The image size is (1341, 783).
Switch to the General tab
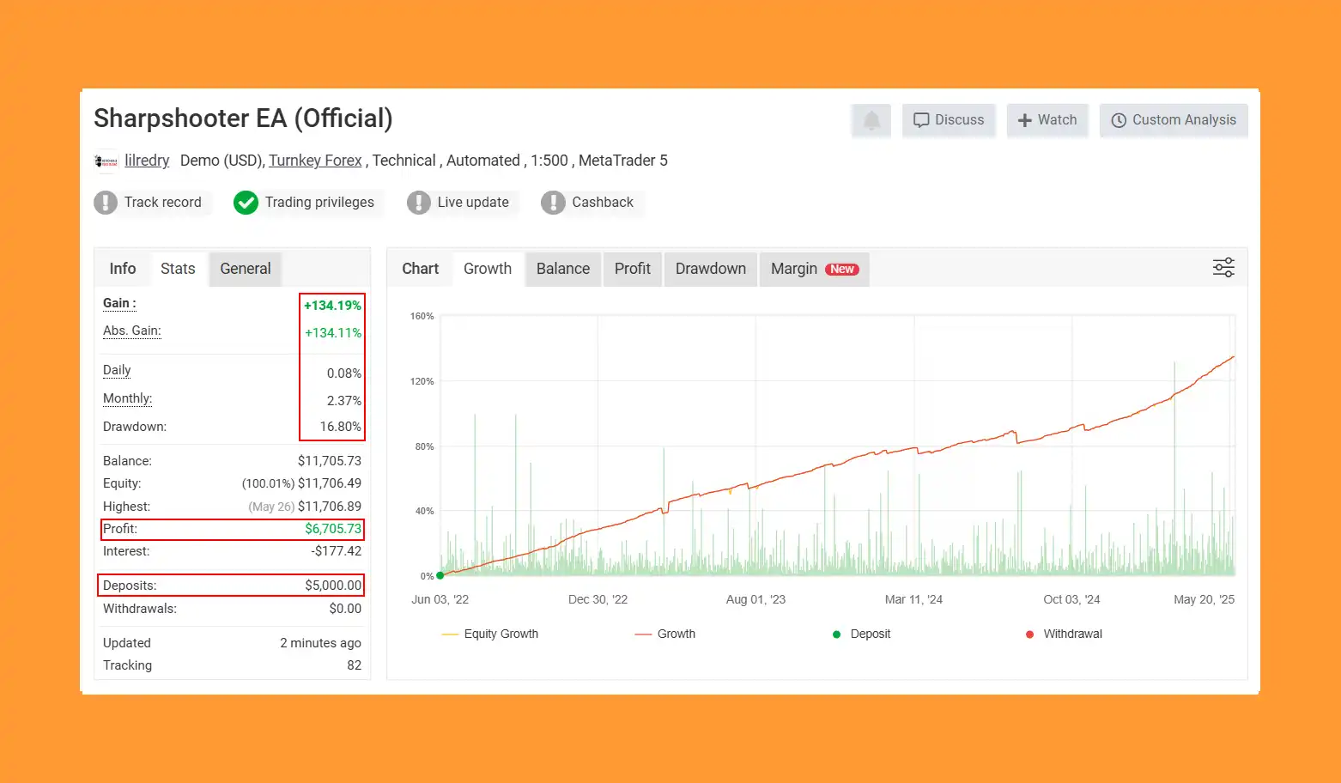click(246, 269)
